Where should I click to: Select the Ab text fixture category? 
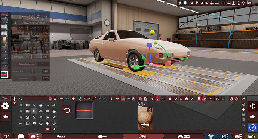click(x=54, y=105)
